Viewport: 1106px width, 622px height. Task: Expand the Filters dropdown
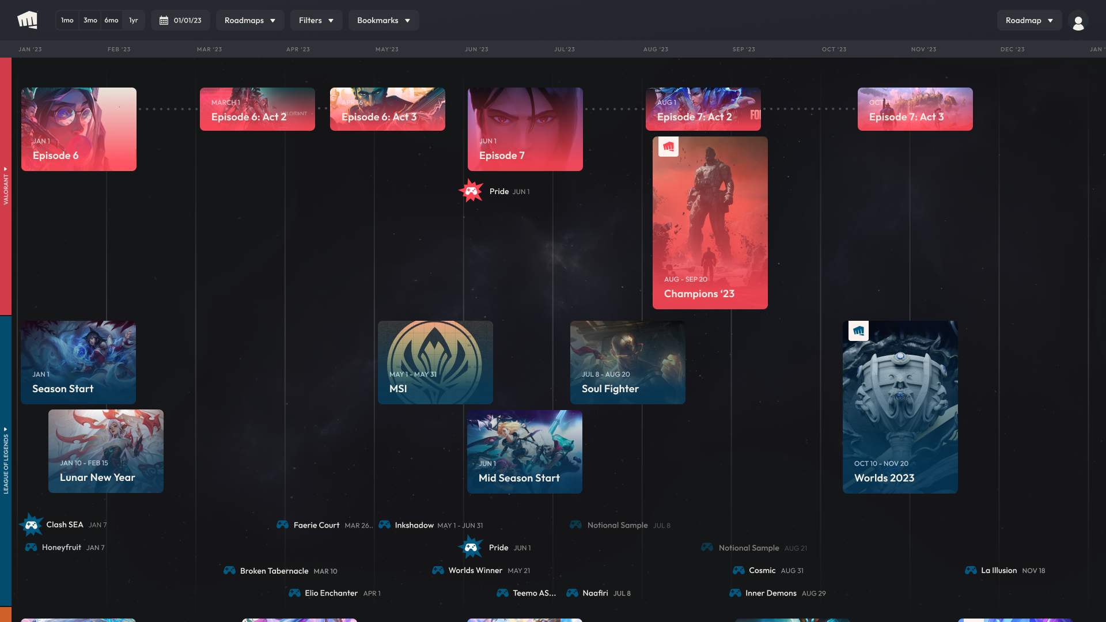316,21
